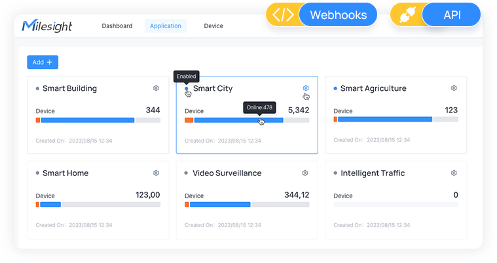Viewport: 497px width, 263px height.
Task: Click the Webhooks button
Action: tap(337, 15)
